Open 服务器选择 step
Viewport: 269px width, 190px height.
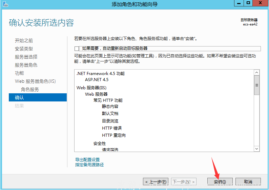26,57
